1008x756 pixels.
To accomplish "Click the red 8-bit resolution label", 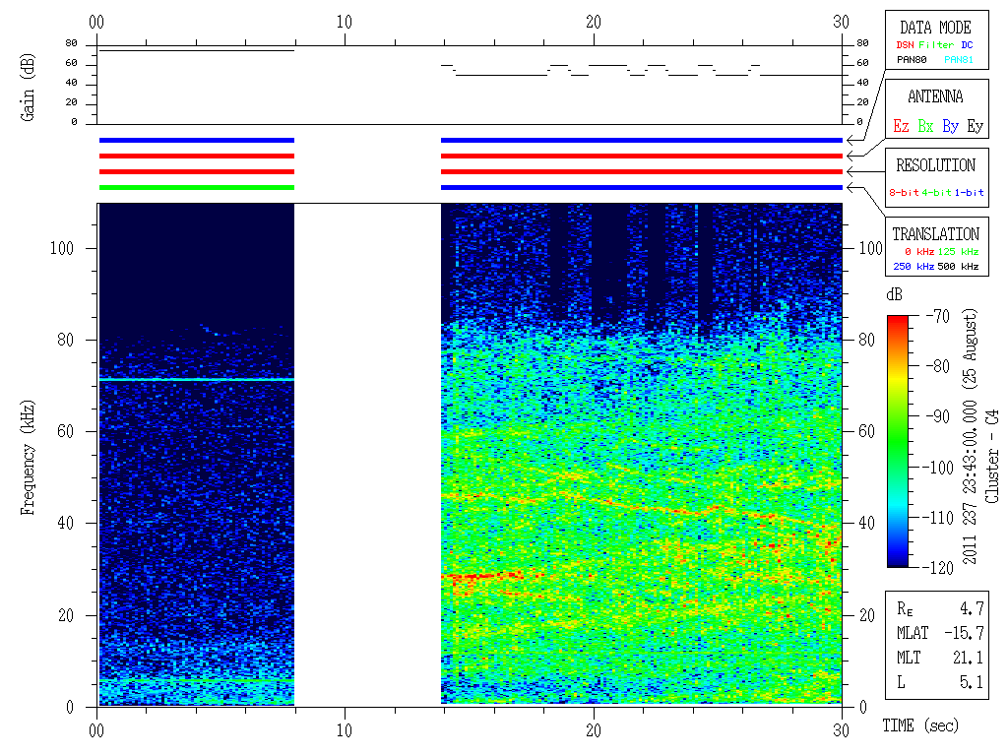I will point(904,193).
